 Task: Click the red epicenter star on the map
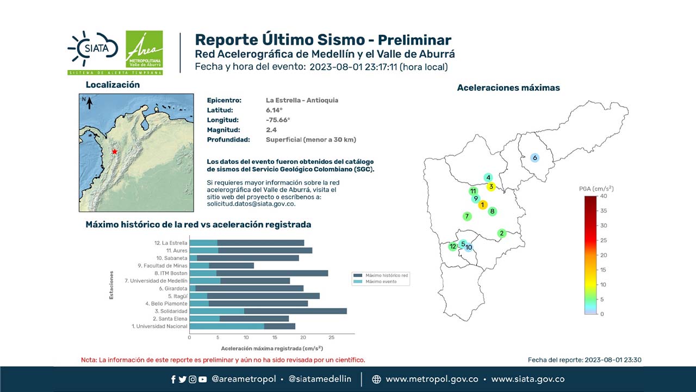(x=114, y=151)
